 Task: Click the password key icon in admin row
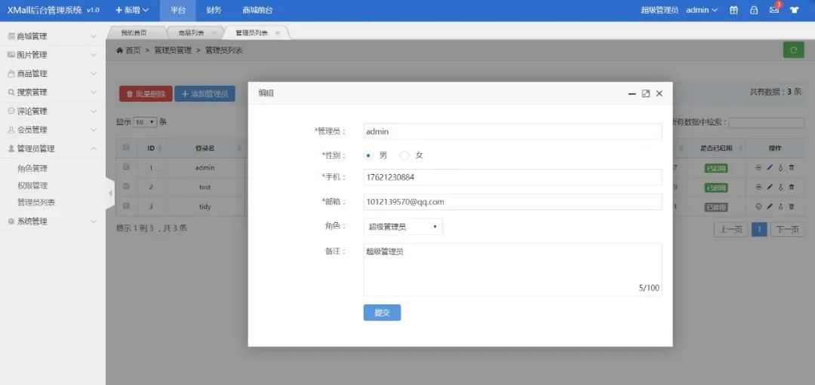tap(781, 167)
